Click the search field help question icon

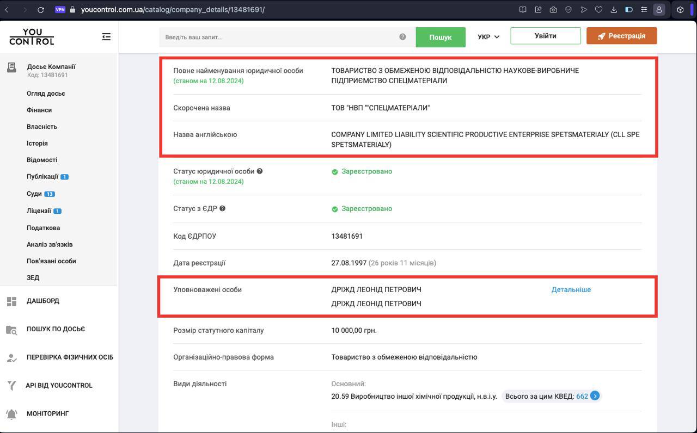[402, 37]
